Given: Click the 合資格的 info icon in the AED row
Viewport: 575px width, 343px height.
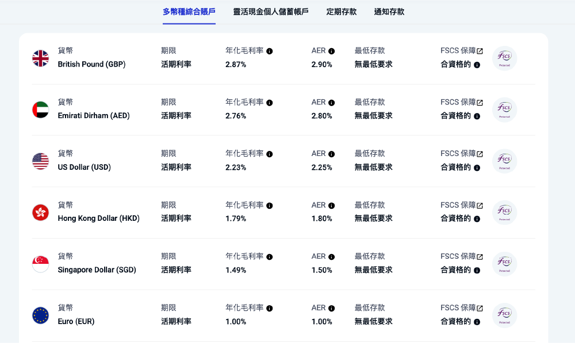Looking at the screenshot, I should point(476,115).
